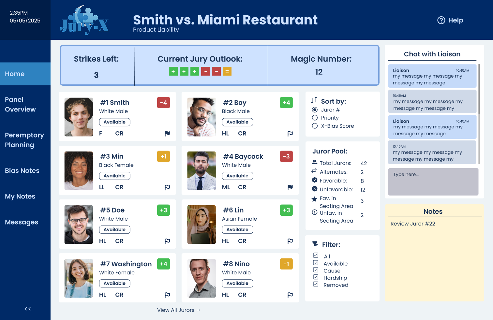This screenshot has width=493, height=320.
Task: Select the Priority sort option
Action: pyautogui.click(x=315, y=118)
